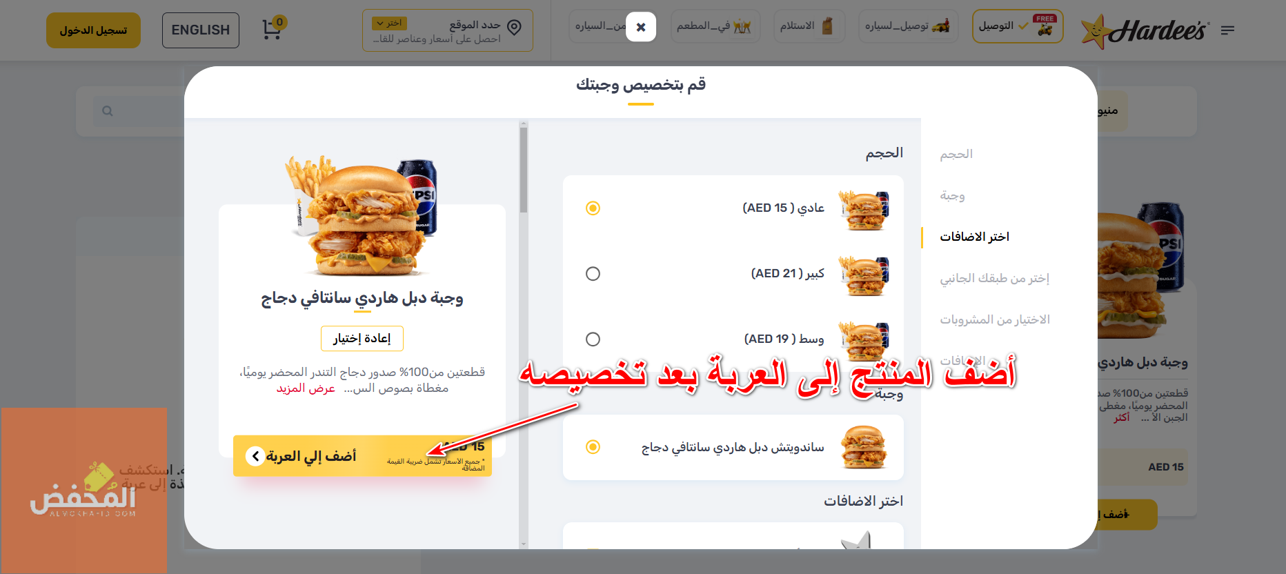Select the pickup الاستلام option
This screenshot has width=1286, height=574.
pyautogui.click(x=809, y=26)
